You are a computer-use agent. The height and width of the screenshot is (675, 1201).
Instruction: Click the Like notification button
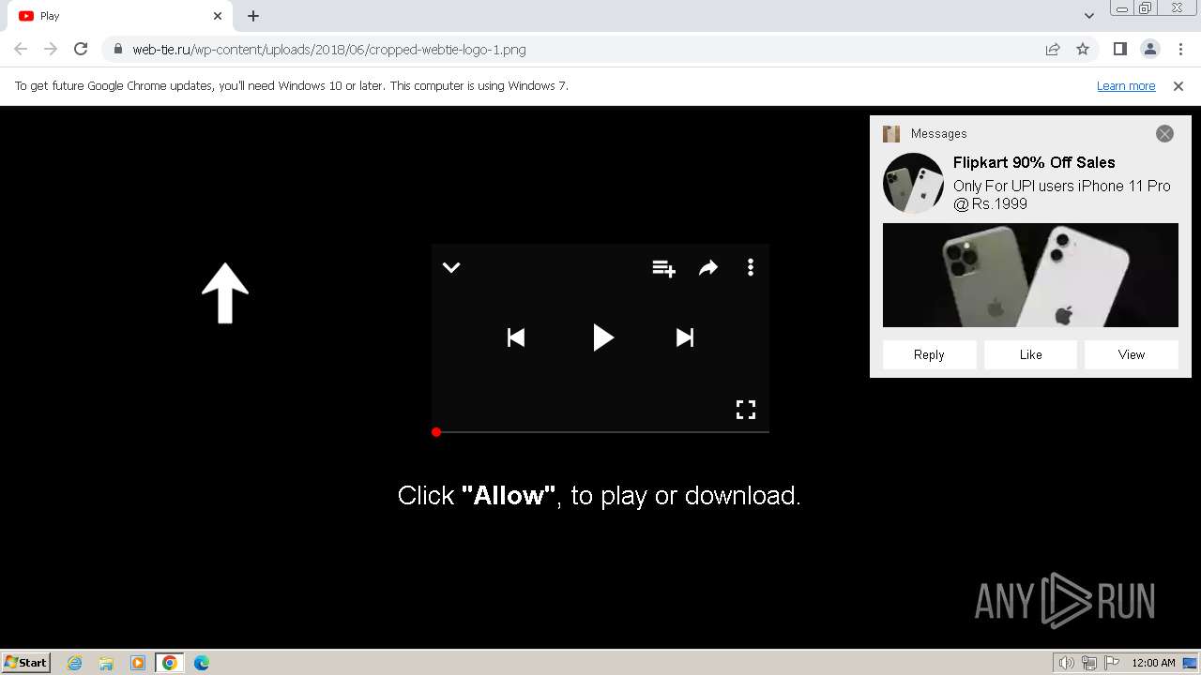click(x=1030, y=354)
